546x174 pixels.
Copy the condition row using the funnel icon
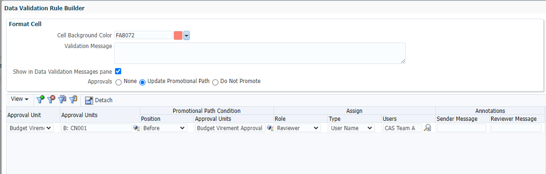62,100
